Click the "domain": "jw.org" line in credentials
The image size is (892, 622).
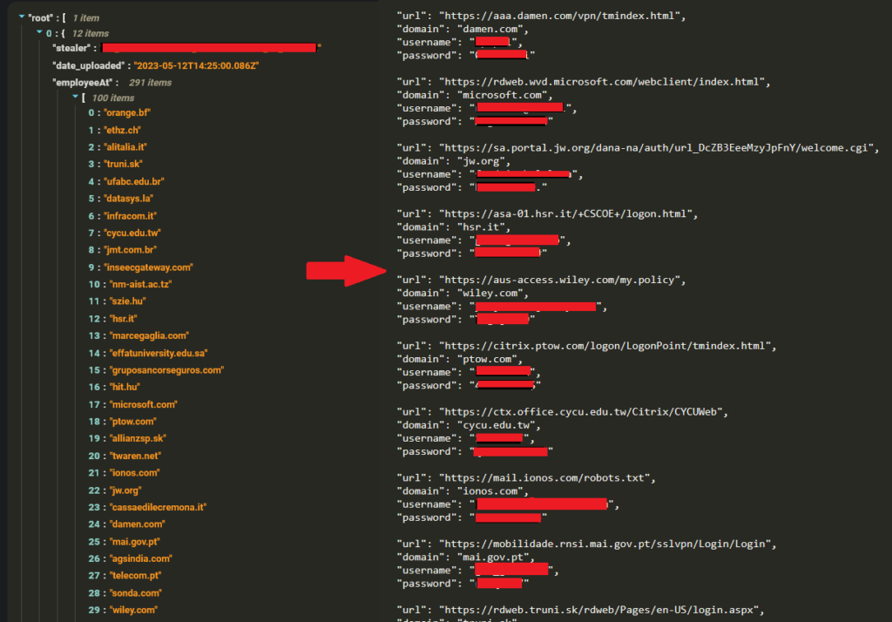point(453,161)
